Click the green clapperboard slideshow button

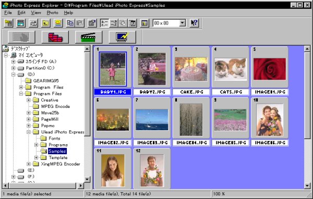89,37
